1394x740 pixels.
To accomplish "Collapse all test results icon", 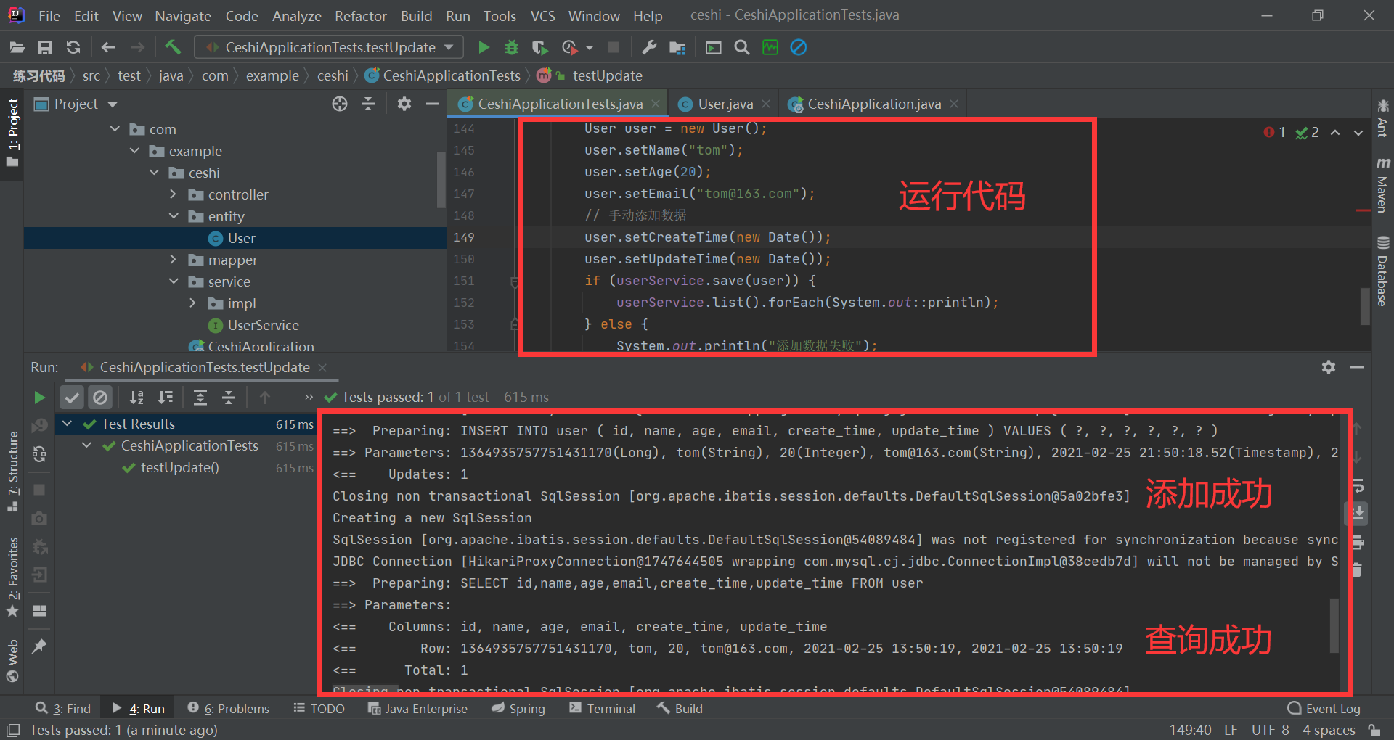I will tap(229, 397).
